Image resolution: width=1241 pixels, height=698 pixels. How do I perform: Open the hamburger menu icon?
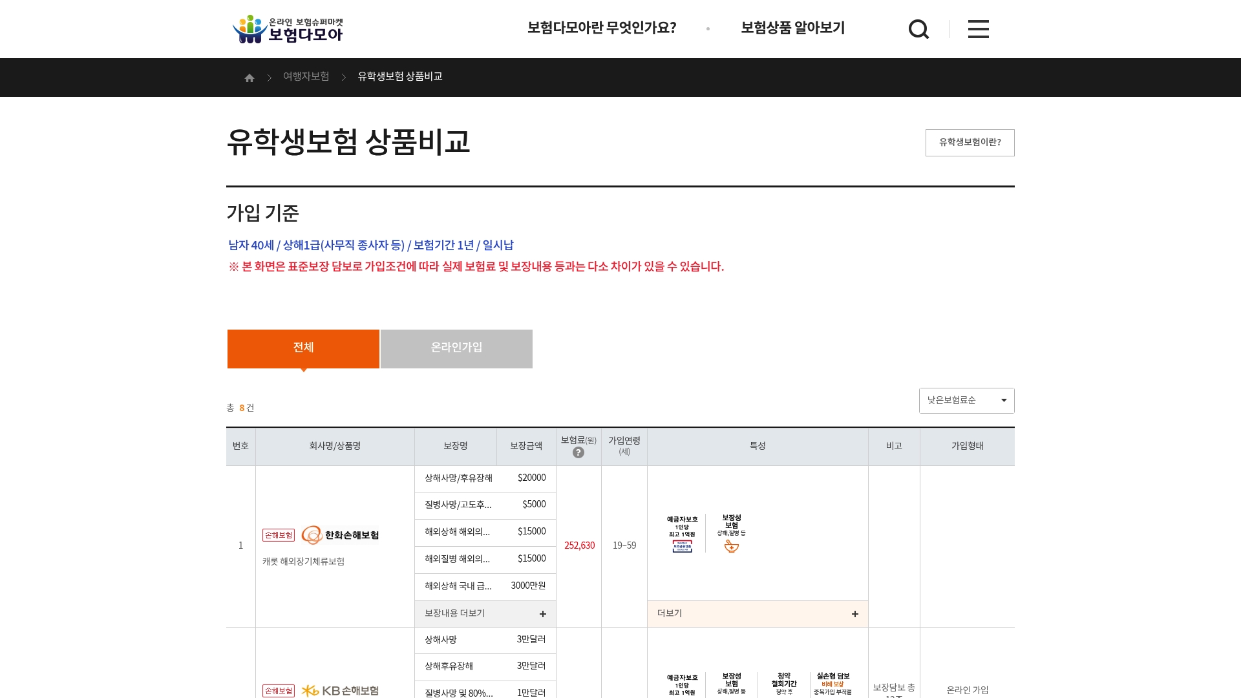978,28
